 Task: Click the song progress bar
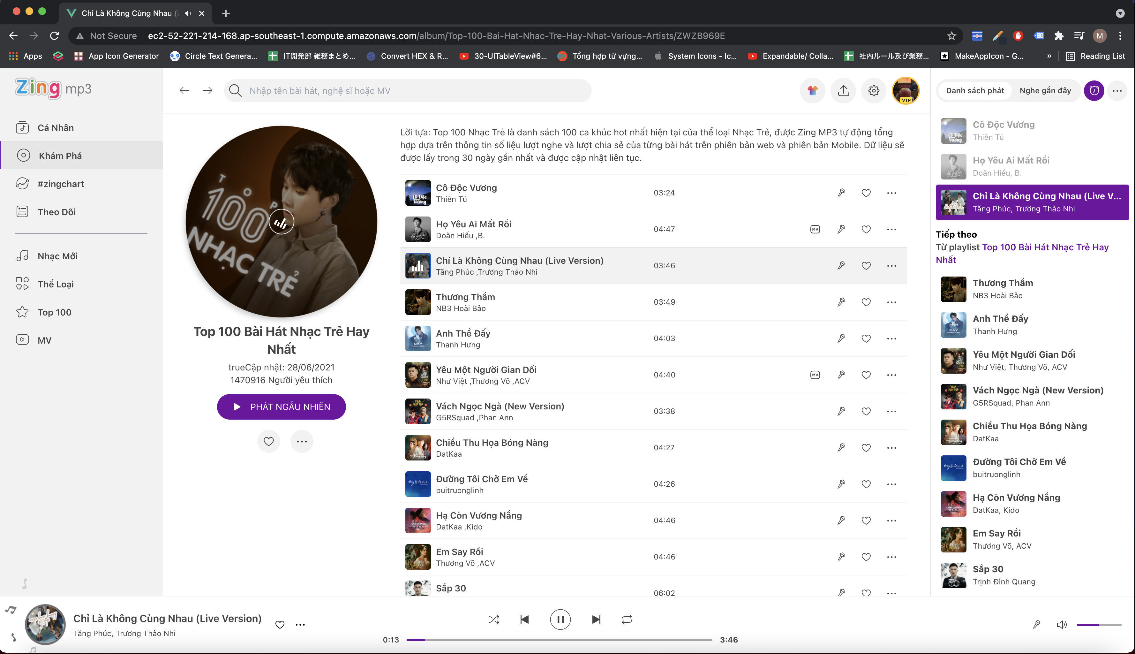[559, 640]
